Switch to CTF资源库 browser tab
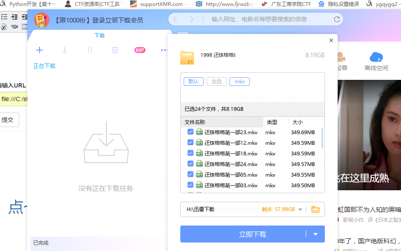Image resolution: width=401 pixels, height=251 pixels. click(x=94, y=4)
